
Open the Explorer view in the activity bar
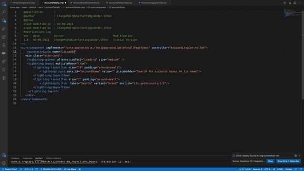(4, 4)
